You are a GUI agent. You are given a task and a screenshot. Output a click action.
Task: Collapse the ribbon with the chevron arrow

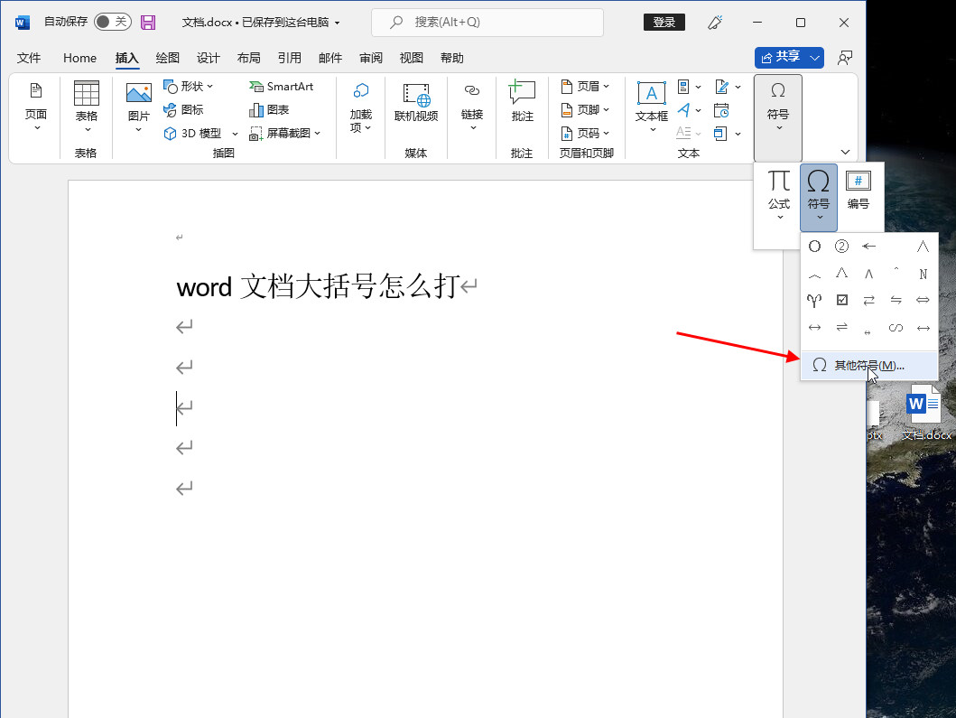(845, 152)
